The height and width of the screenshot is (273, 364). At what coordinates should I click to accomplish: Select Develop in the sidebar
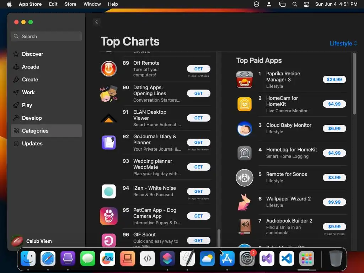(46, 118)
